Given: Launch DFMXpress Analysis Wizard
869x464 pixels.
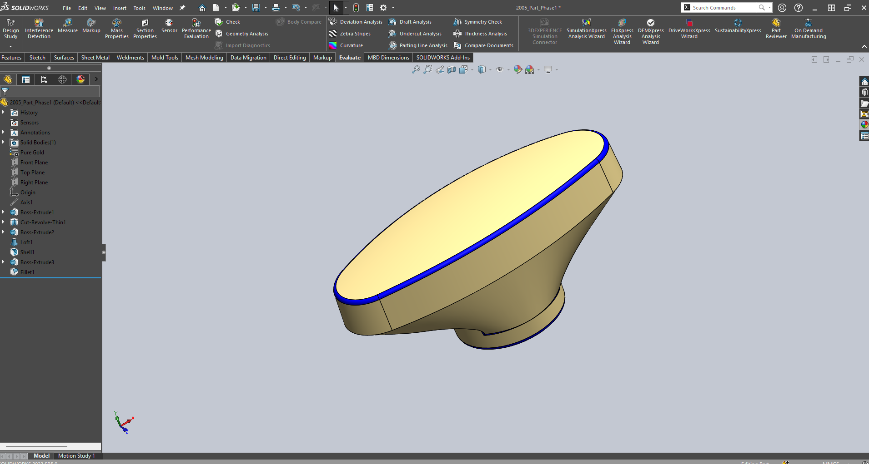Looking at the screenshot, I should pyautogui.click(x=651, y=31).
